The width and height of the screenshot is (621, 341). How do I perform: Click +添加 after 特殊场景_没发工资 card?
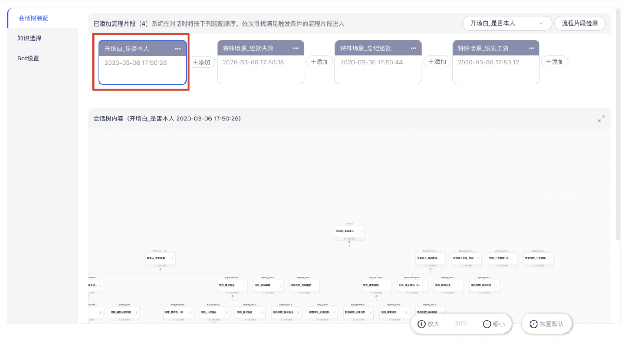click(x=555, y=62)
